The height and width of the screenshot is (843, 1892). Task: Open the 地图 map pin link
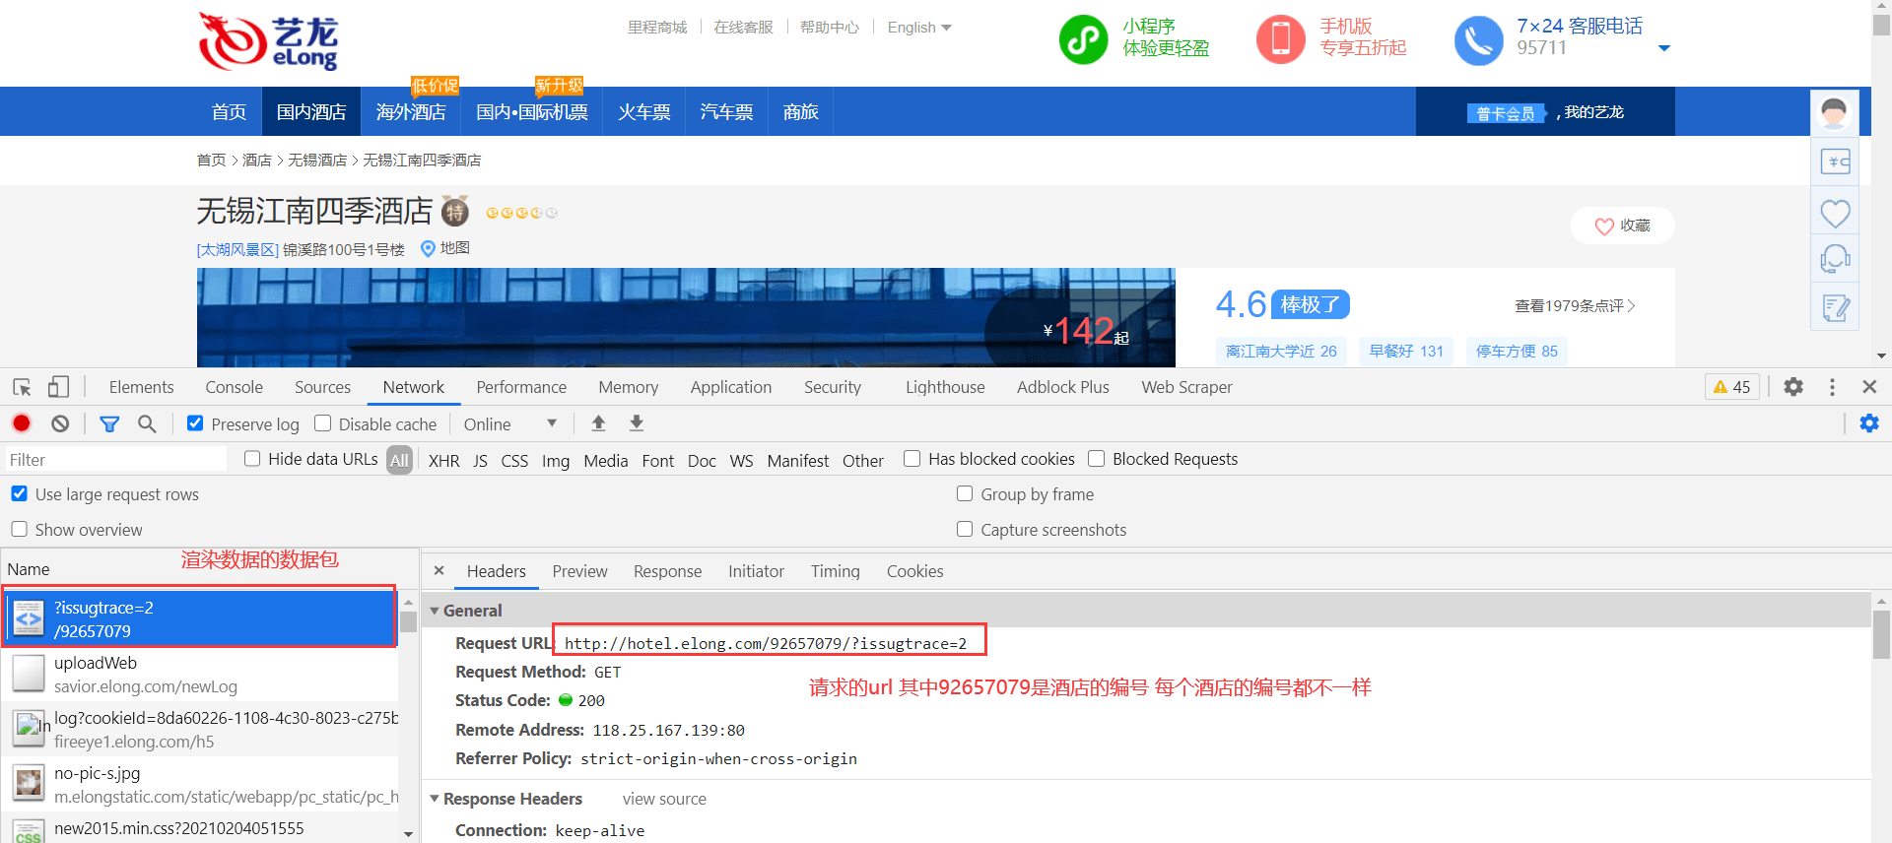[x=445, y=248]
